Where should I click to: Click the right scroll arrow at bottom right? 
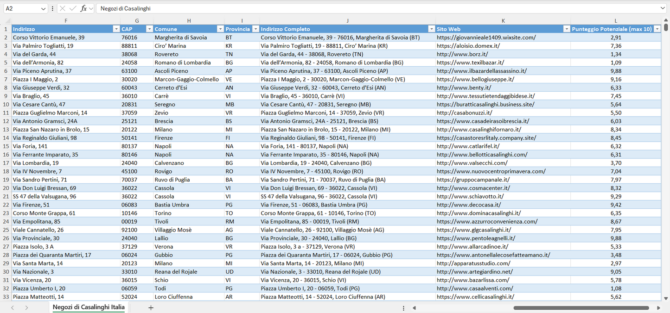click(658, 308)
